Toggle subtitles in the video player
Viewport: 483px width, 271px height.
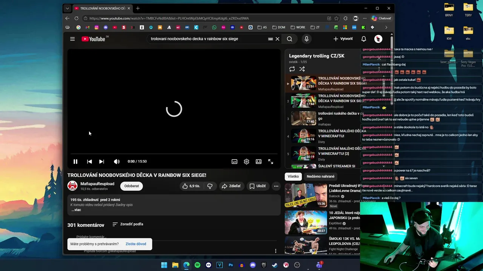234,161
